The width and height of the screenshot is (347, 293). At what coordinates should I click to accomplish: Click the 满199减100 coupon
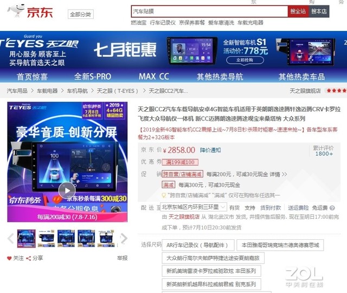click(180, 162)
